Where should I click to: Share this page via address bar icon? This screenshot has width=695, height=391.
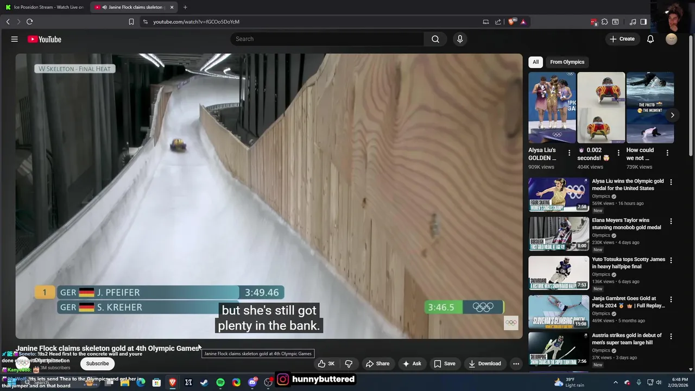498,22
